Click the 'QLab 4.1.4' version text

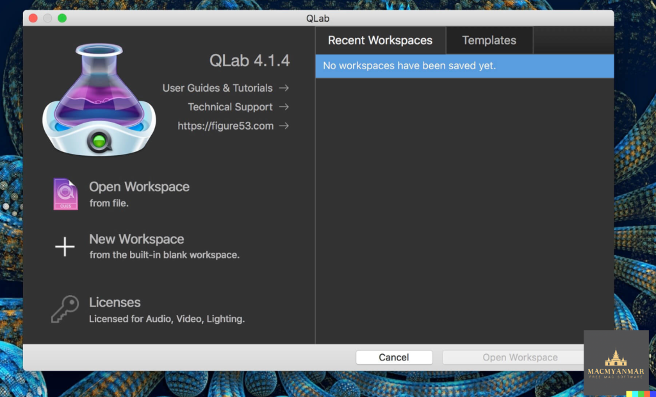tap(249, 61)
